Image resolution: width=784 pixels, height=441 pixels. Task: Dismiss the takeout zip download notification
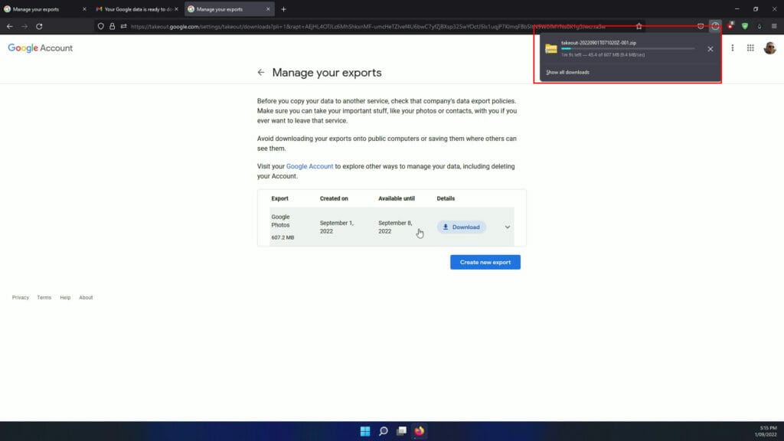coord(710,48)
